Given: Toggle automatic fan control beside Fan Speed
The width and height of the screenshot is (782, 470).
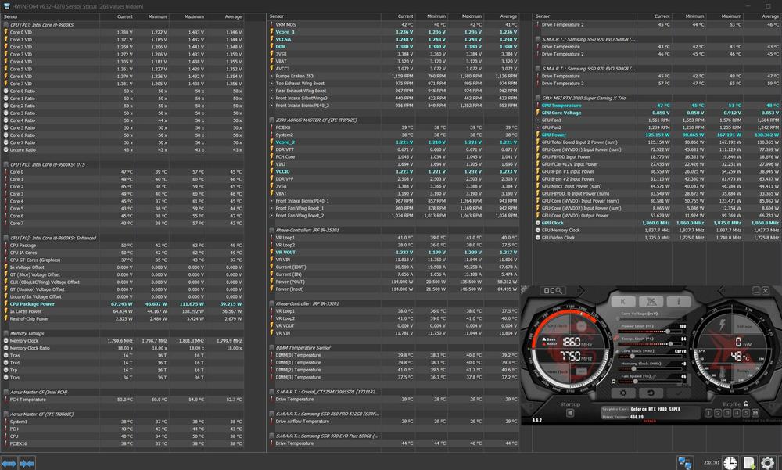Looking at the screenshot, I should pos(613,382).
